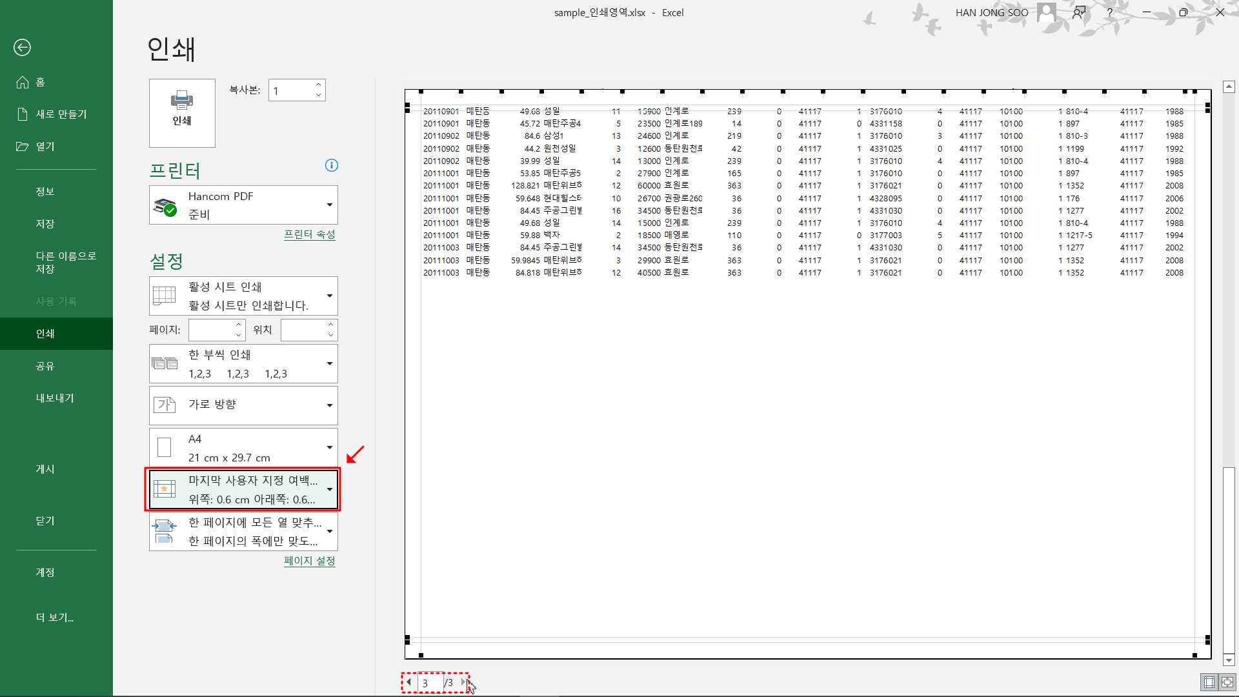Open custom margins dropdown
Image resolution: width=1239 pixels, height=697 pixels.
click(243, 489)
